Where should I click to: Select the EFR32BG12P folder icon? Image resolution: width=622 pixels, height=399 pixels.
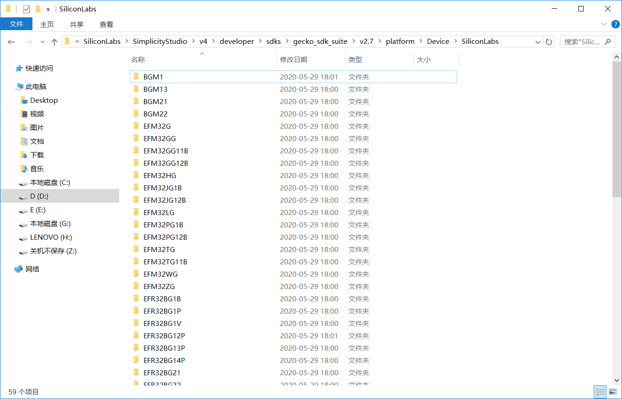tap(136, 336)
